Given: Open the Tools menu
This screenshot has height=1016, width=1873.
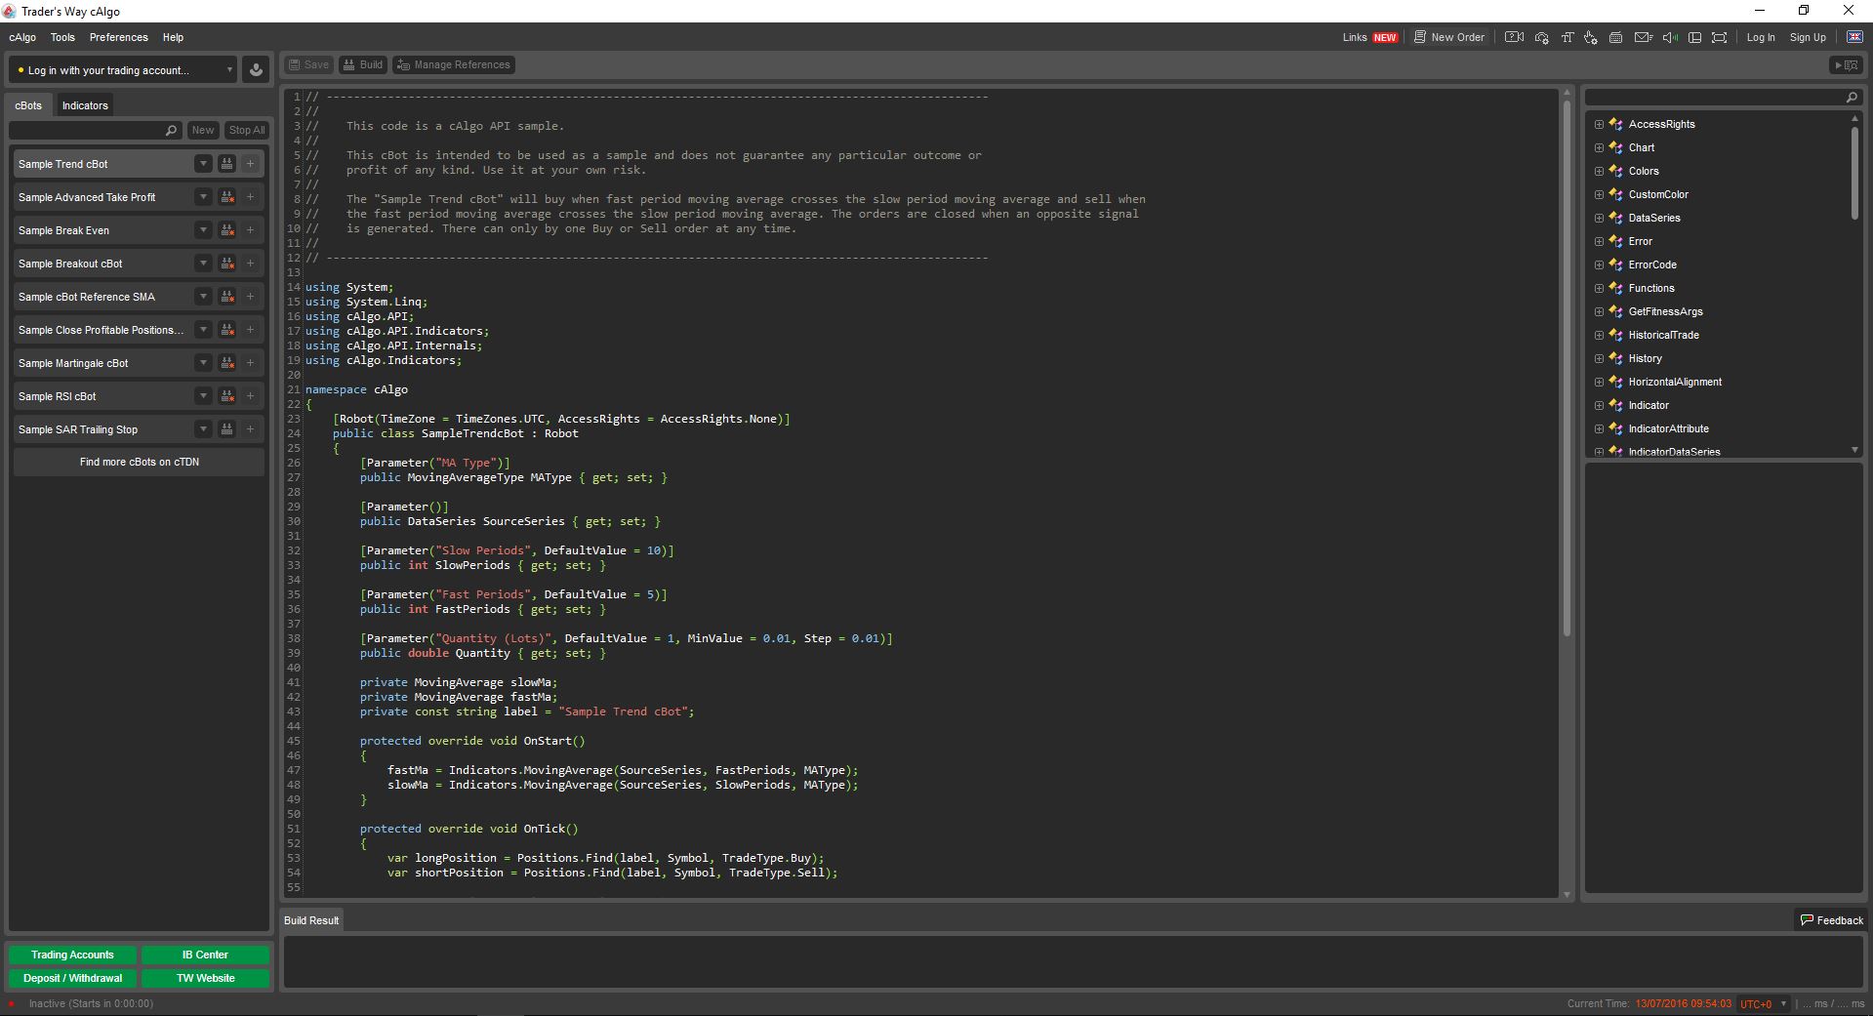Looking at the screenshot, I should click(x=62, y=37).
